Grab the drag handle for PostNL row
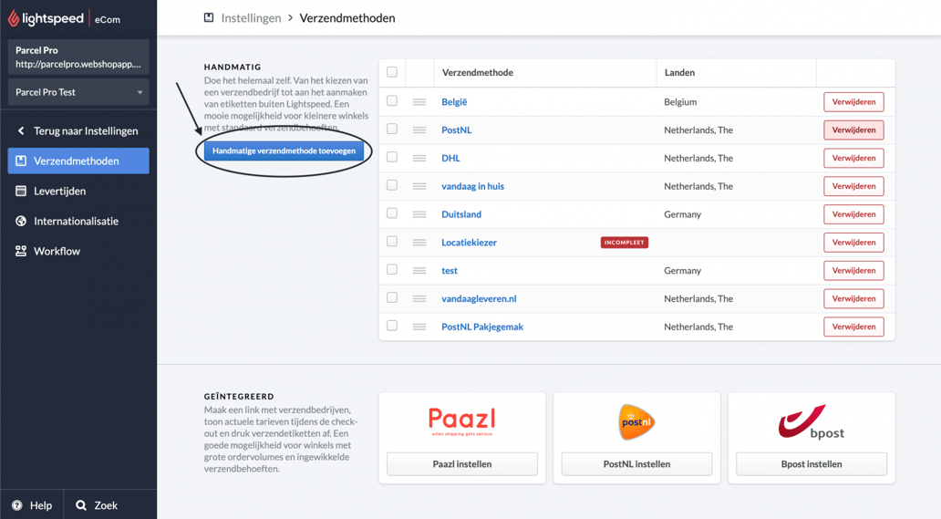941x519 pixels. pyautogui.click(x=419, y=130)
